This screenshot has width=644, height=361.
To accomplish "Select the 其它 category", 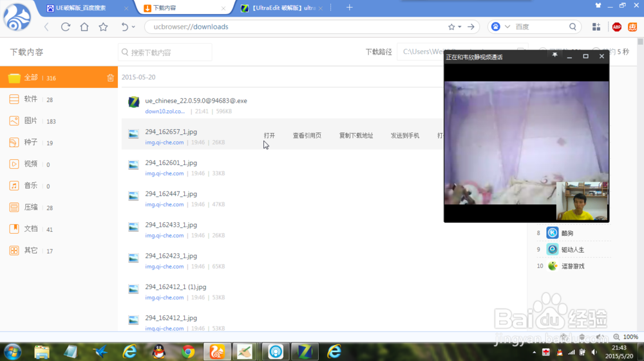I will [x=59, y=251].
